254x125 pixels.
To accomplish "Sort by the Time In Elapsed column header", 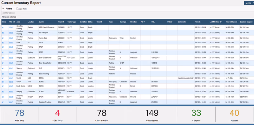I will pyautogui.click(x=231, y=22).
